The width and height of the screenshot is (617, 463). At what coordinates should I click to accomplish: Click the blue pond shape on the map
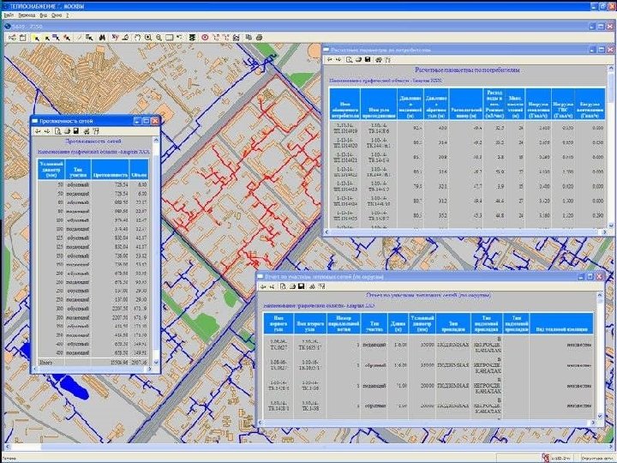(73, 386)
